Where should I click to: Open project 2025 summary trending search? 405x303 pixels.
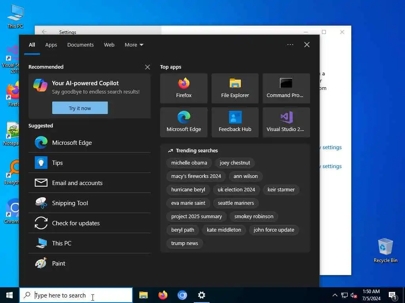click(x=197, y=217)
